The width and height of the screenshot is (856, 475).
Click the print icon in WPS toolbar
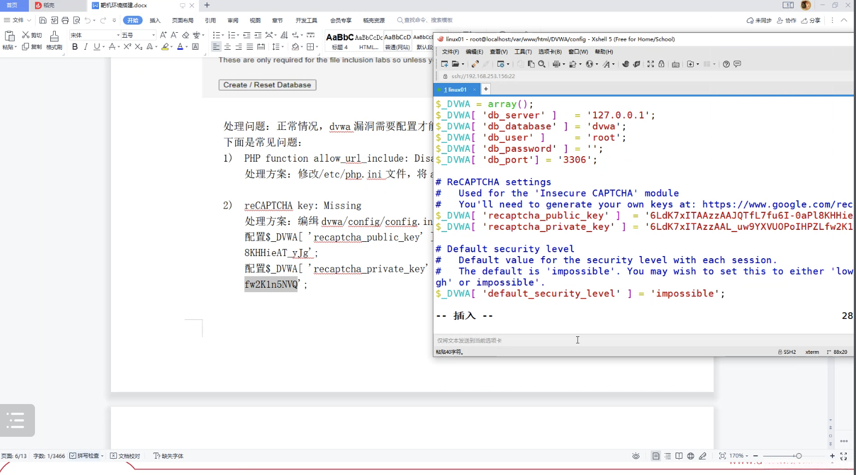pos(65,20)
